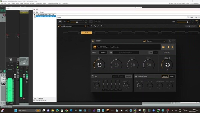This screenshot has height=113, width=200.
Task: Open REAPER's Track menu
Action: (x=21, y=4)
